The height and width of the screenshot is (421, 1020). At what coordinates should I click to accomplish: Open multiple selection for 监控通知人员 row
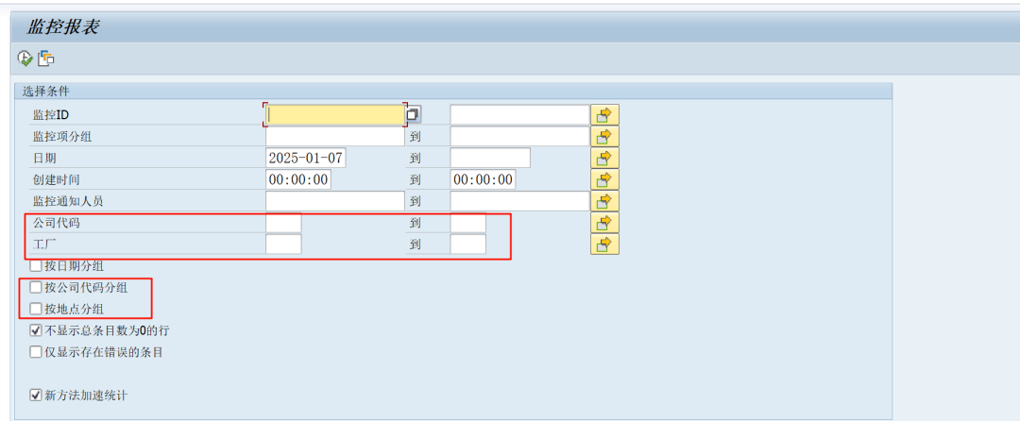click(x=604, y=201)
